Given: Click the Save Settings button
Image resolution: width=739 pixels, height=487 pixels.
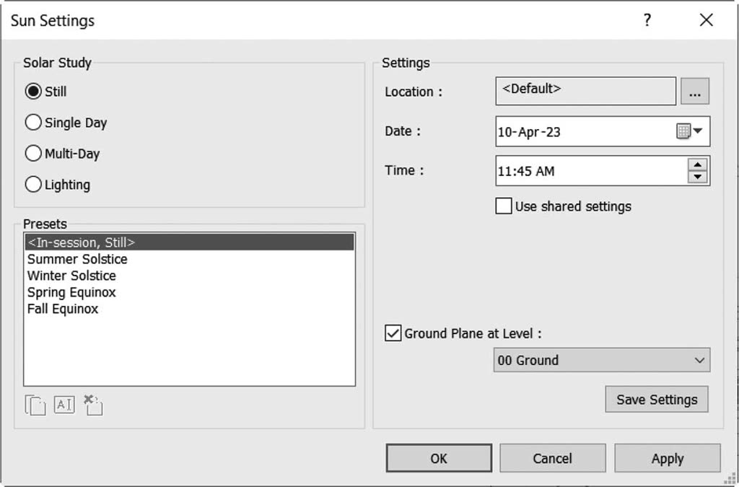Looking at the screenshot, I should (657, 400).
